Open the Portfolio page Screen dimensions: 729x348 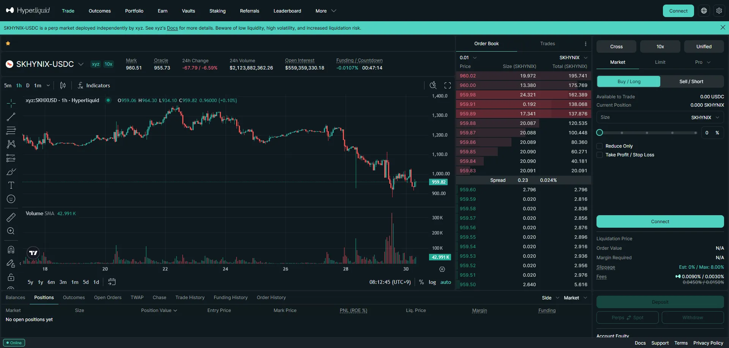(x=134, y=11)
